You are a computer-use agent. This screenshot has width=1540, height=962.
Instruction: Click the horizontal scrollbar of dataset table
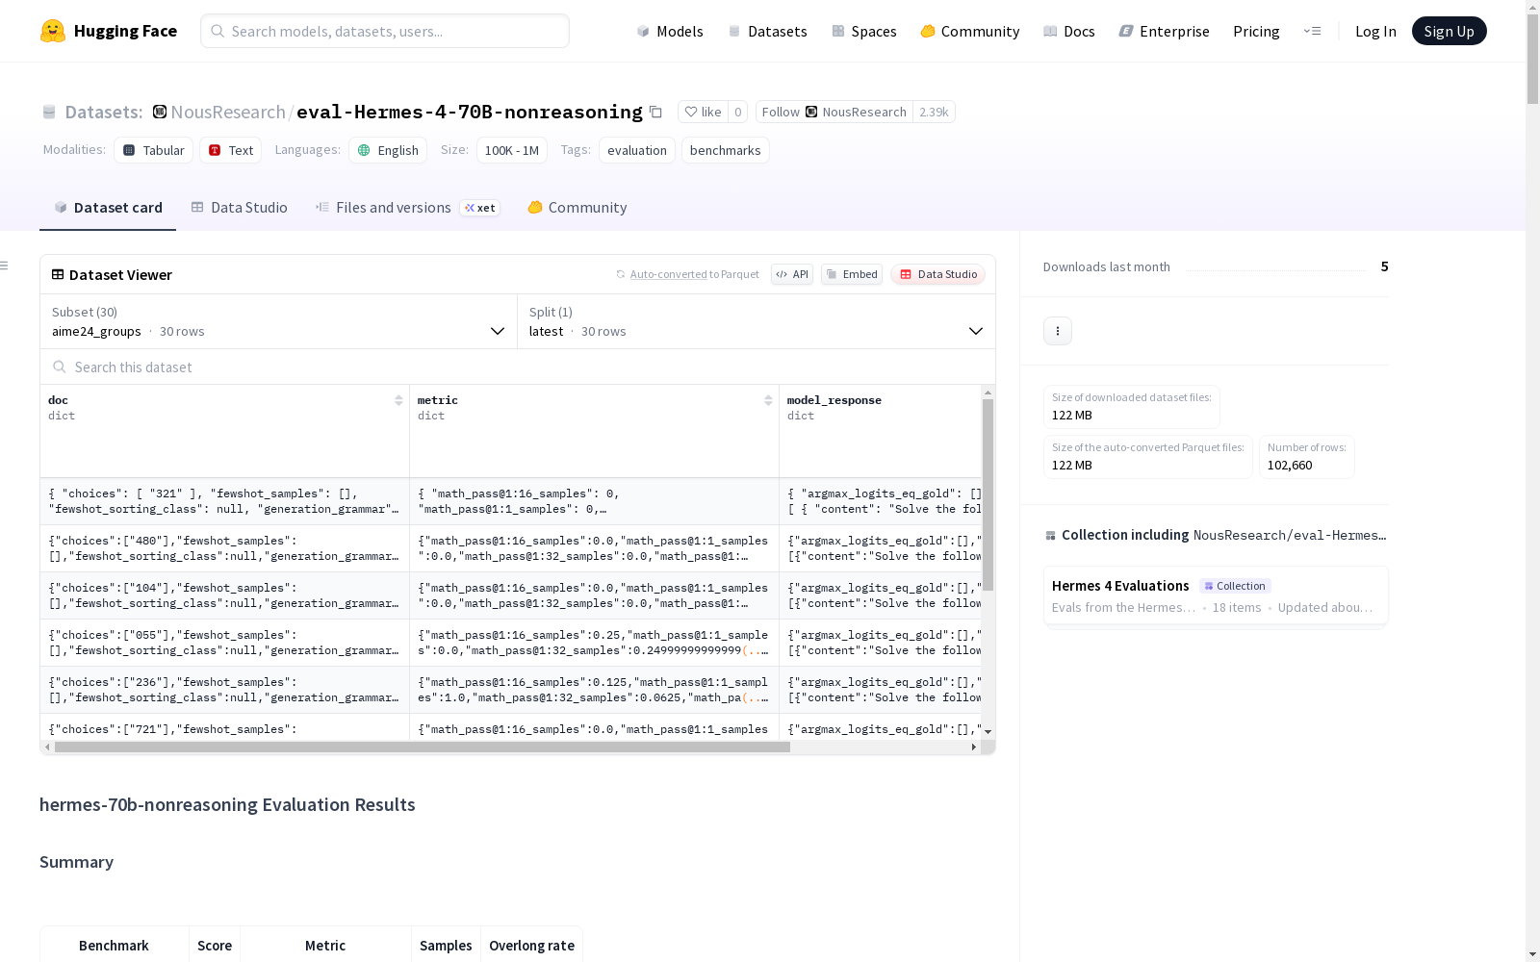423,747
